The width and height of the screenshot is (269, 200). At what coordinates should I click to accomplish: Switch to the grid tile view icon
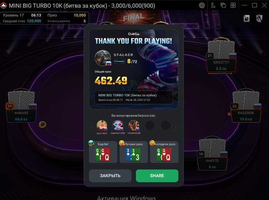[233, 5]
